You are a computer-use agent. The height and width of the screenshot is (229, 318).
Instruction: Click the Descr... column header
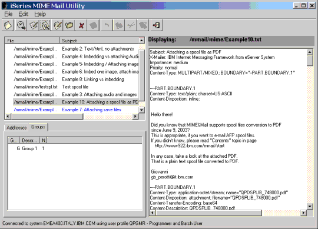click(x=29, y=140)
